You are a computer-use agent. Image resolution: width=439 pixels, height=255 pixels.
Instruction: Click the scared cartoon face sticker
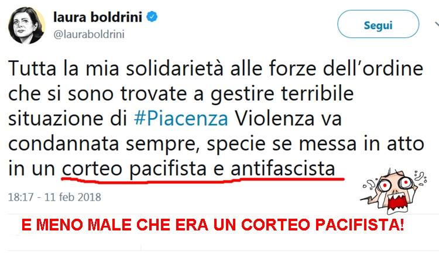click(x=393, y=191)
